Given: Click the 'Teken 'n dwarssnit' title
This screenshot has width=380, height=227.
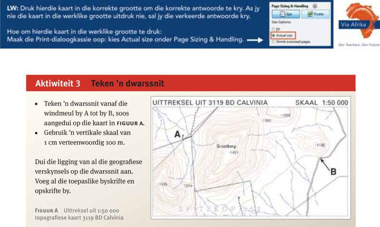Looking at the screenshot, I should [127, 83].
